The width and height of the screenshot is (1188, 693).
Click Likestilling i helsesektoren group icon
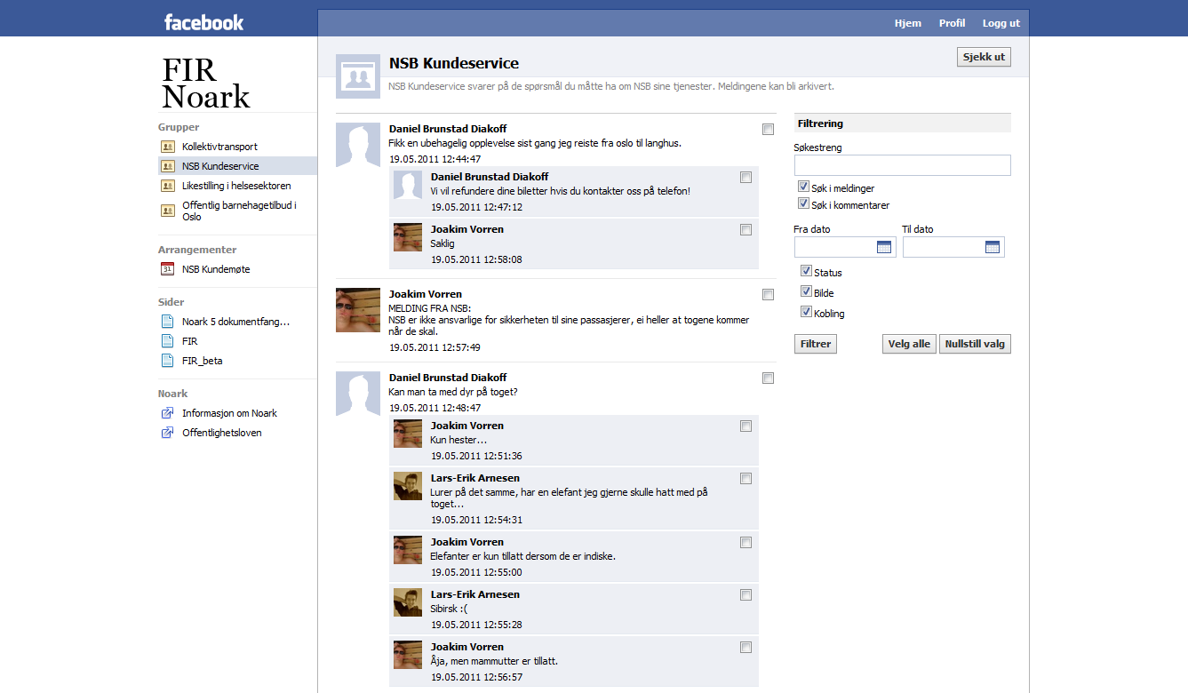click(x=167, y=186)
